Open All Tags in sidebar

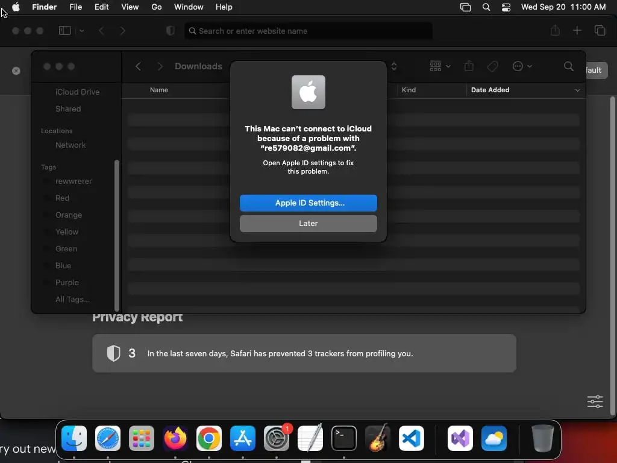[x=72, y=300]
